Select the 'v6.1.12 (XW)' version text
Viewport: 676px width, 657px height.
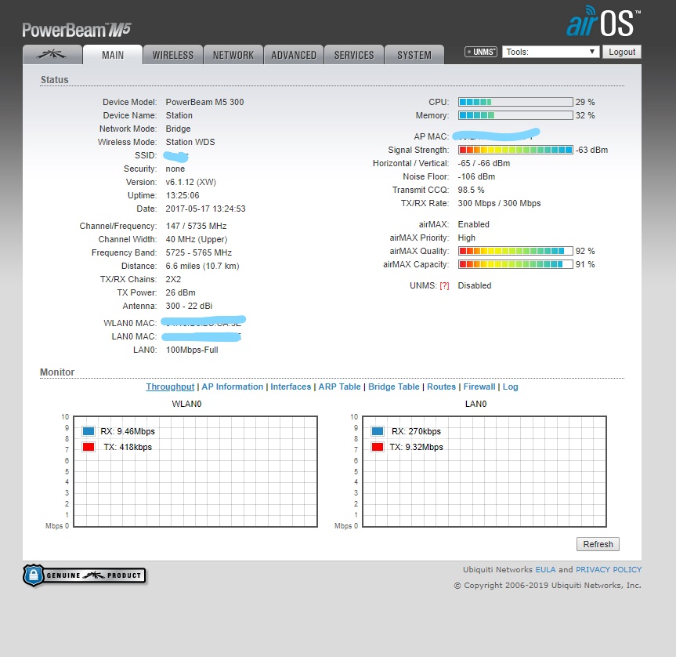pos(190,182)
